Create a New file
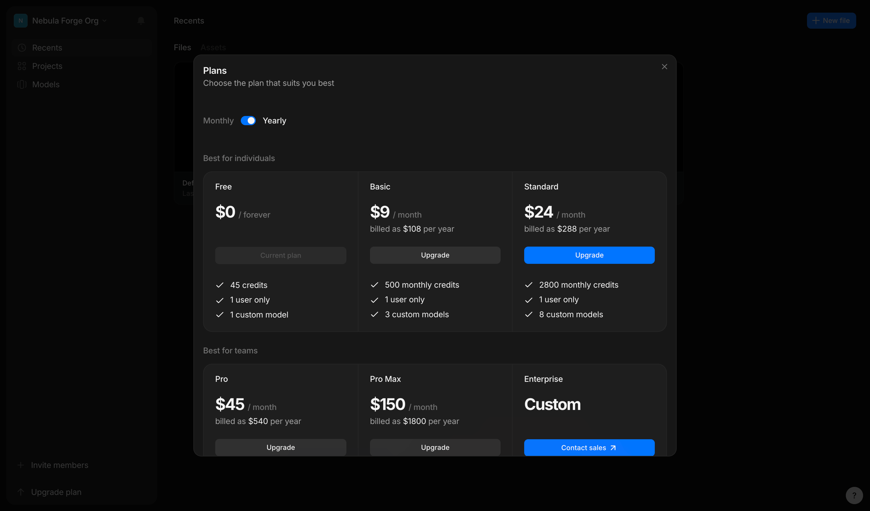Screen dimensions: 870x511 [x=831, y=21]
